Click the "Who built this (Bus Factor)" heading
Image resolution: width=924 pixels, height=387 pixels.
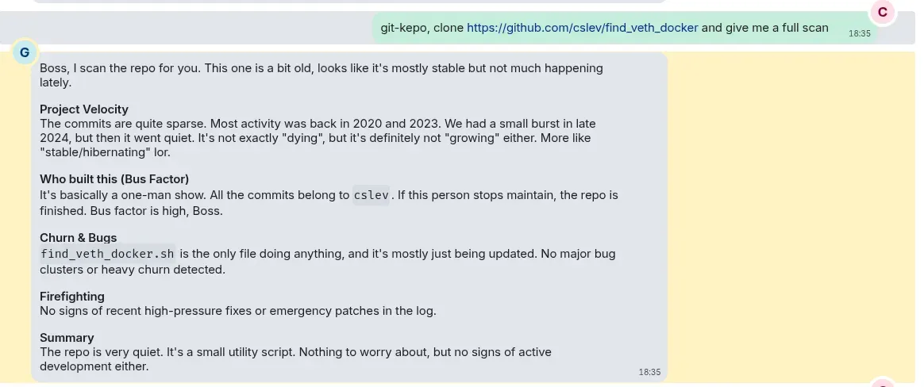(114, 179)
